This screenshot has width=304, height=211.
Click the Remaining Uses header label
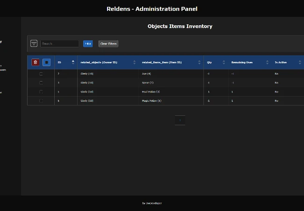(242, 62)
